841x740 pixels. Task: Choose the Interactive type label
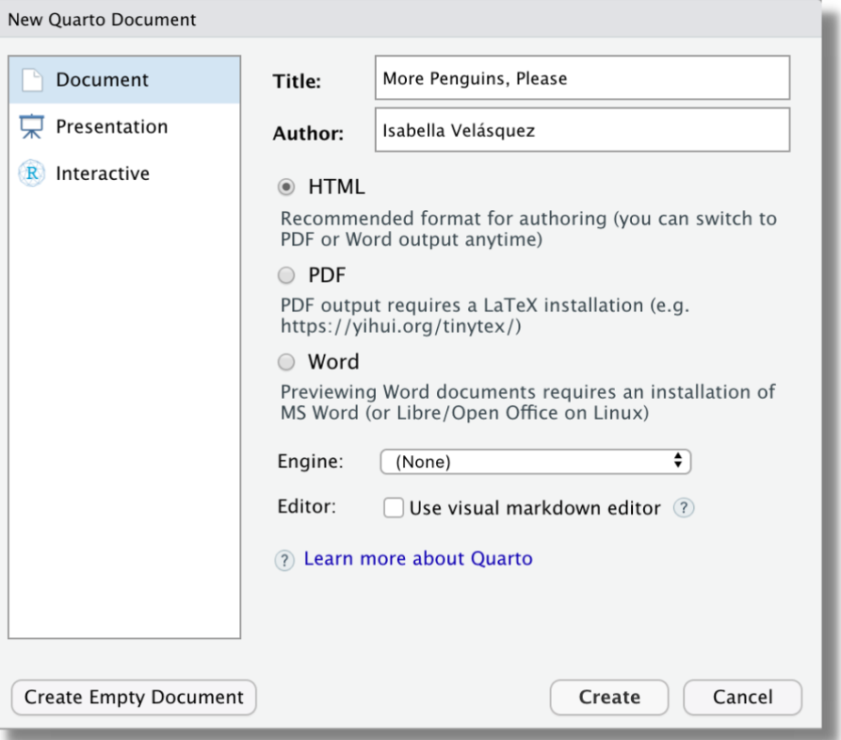[x=102, y=173]
